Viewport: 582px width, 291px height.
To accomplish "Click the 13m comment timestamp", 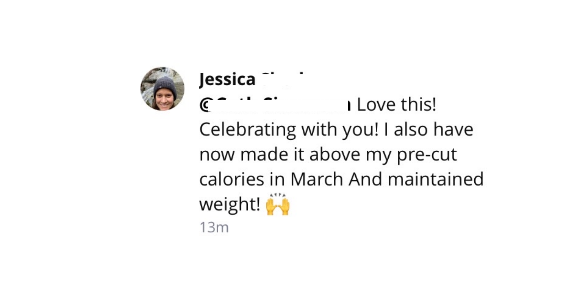I will [214, 227].
